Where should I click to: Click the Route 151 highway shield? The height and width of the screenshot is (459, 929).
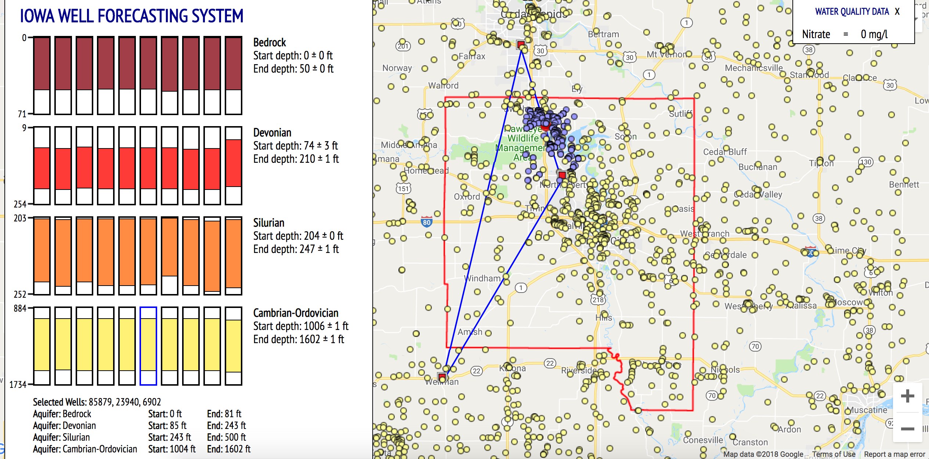coord(403,188)
